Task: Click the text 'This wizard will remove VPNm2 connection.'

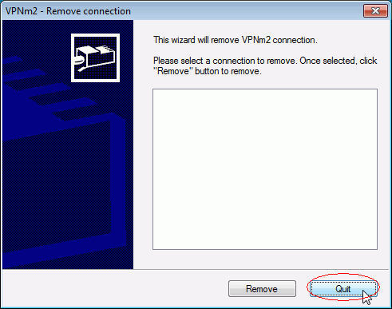Action: [x=236, y=40]
